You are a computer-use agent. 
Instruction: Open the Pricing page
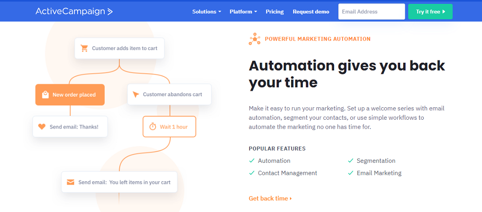[x=274, y=12]
